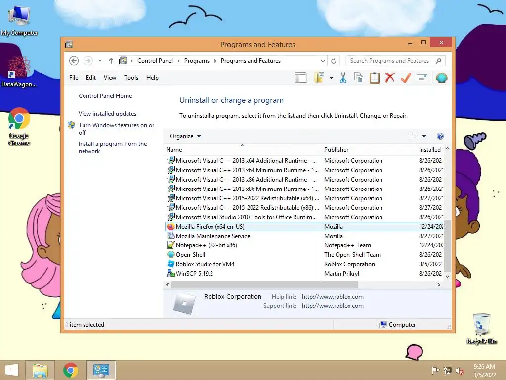Click the red X Delete toolbar icon
Image resolution: width=506 pixels, height=380 pixels.
click(390, 78)
